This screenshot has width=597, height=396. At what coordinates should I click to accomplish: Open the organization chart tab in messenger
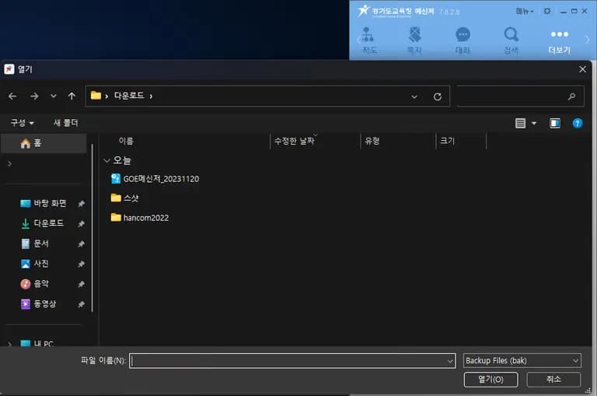(x=368, y=40)
